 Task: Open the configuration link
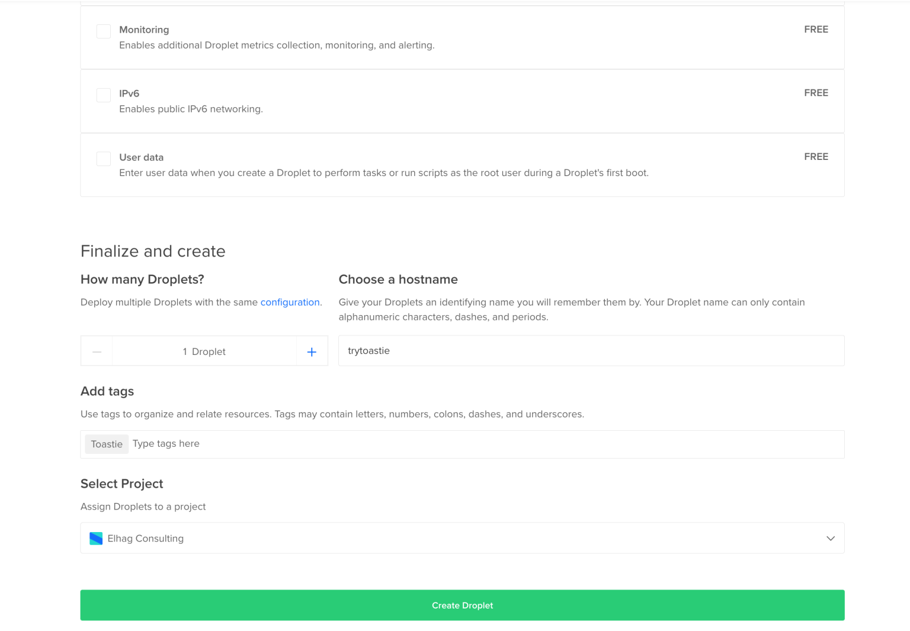[x=290, y=302]
